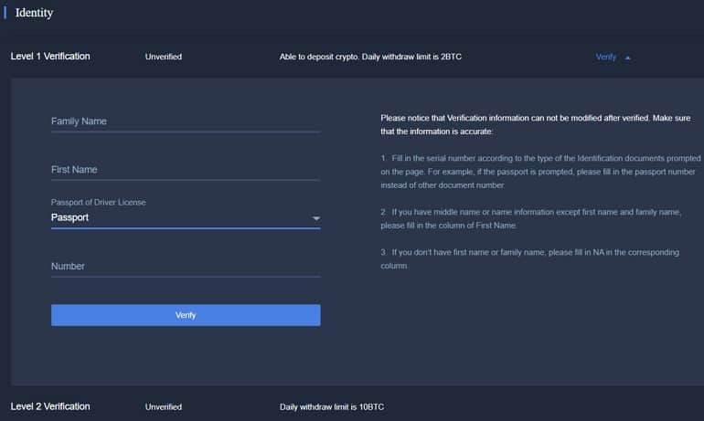This screenshot has height=421, width=704.
Task: Click the 'Passport of Driver License' field label
Action: pyautogui.click(x=99, y=202)
